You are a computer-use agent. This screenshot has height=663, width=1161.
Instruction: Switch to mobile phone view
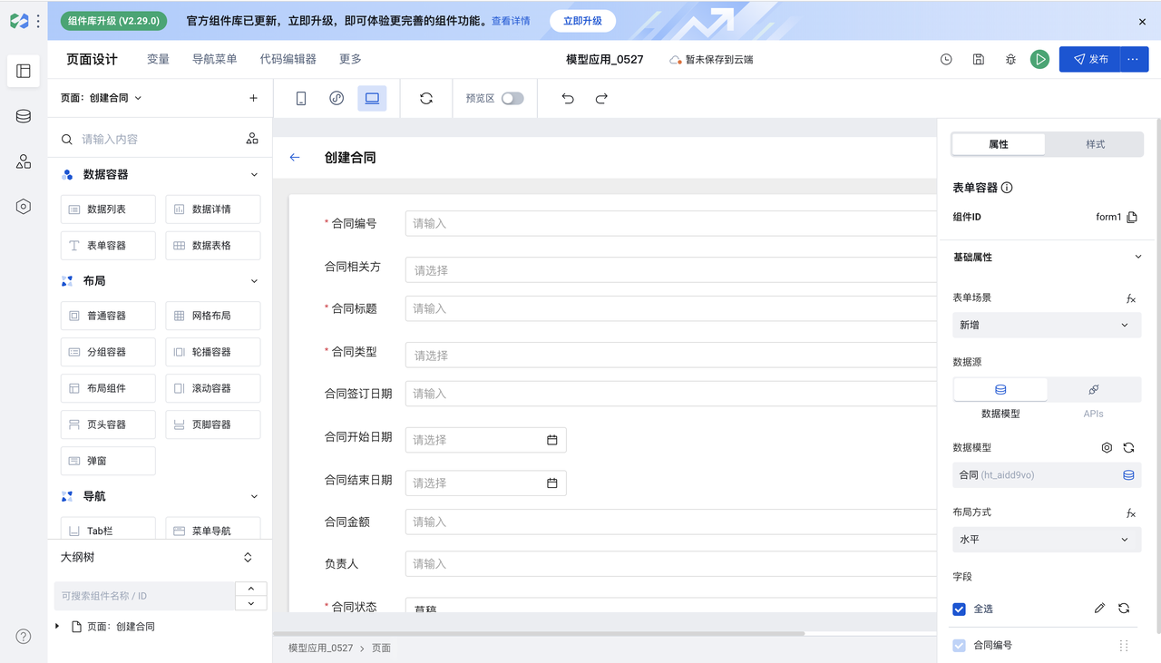tap(301, 99)
